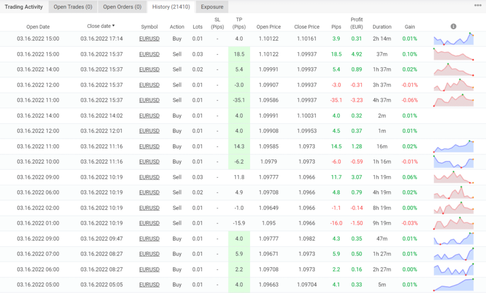Sort by the Duration column header

(x=382, y=27)
